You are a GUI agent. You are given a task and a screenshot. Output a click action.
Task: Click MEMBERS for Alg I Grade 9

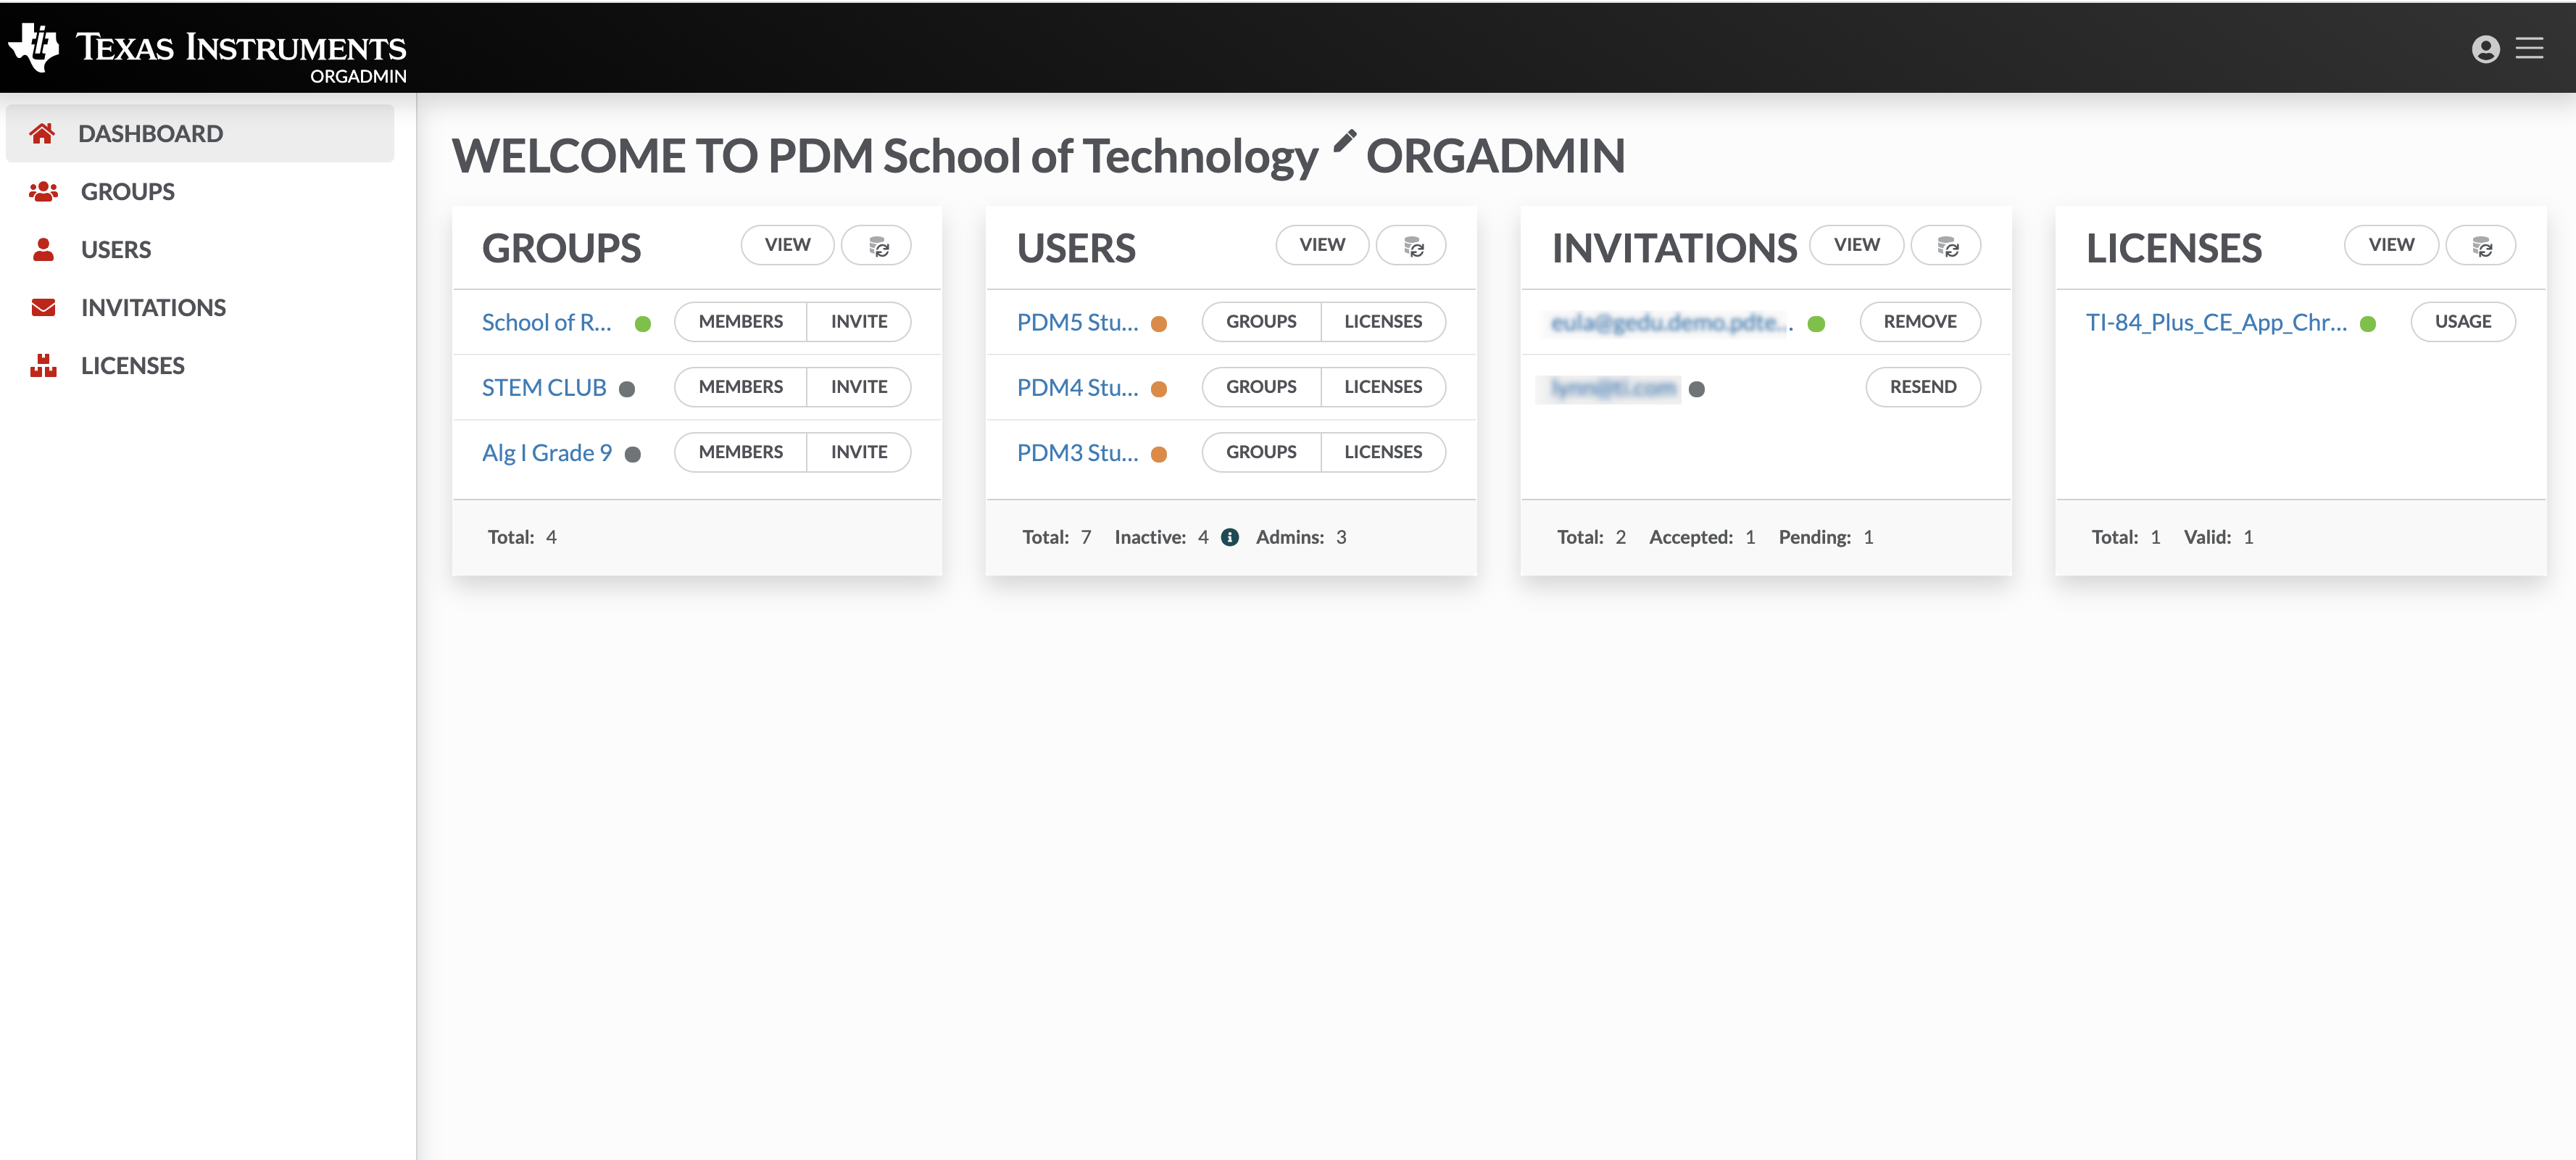pyautogui.click(x=740, y=452)
